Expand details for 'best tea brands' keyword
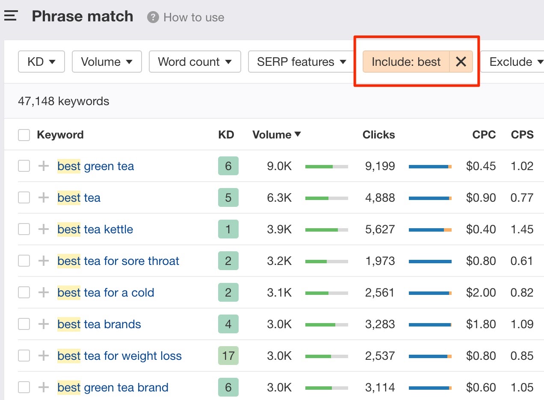The width and height of the screenshot is (544, 400). [43, 324]
